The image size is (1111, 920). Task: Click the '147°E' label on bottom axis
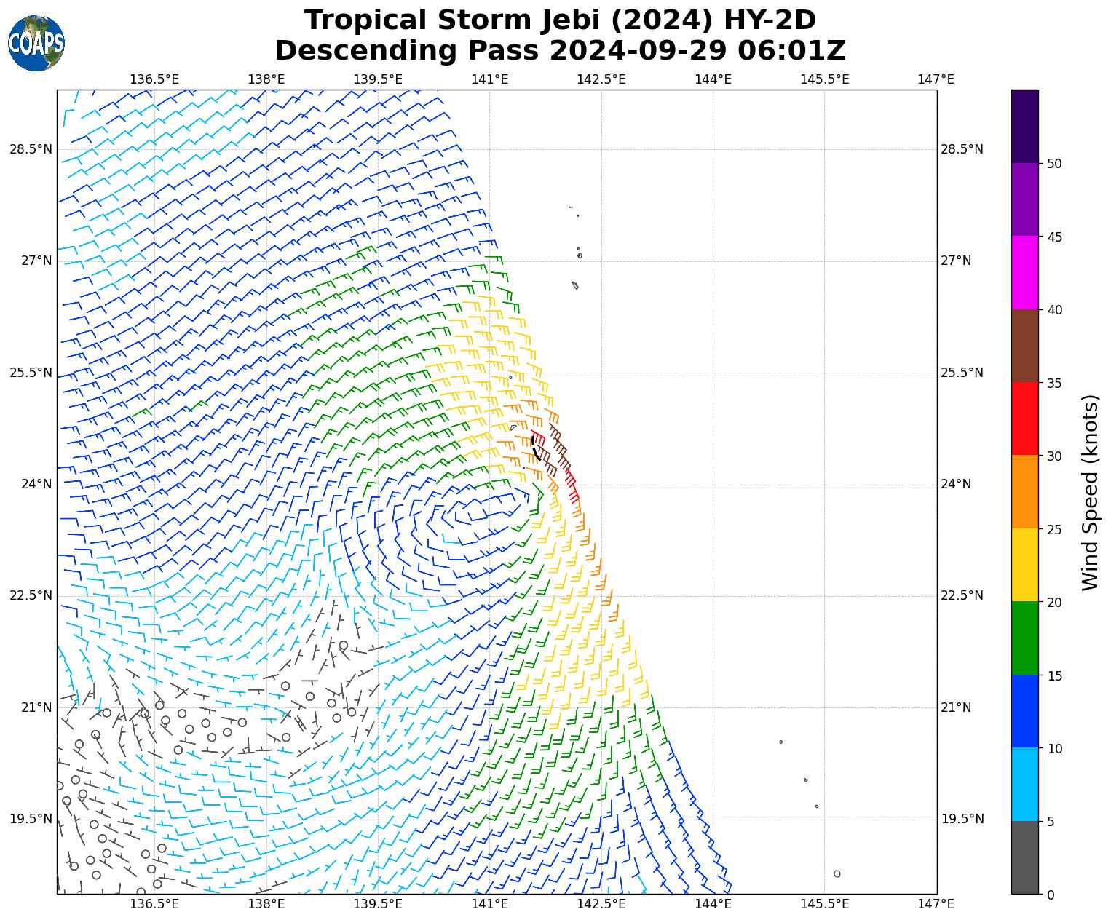[x=936, y=904]
